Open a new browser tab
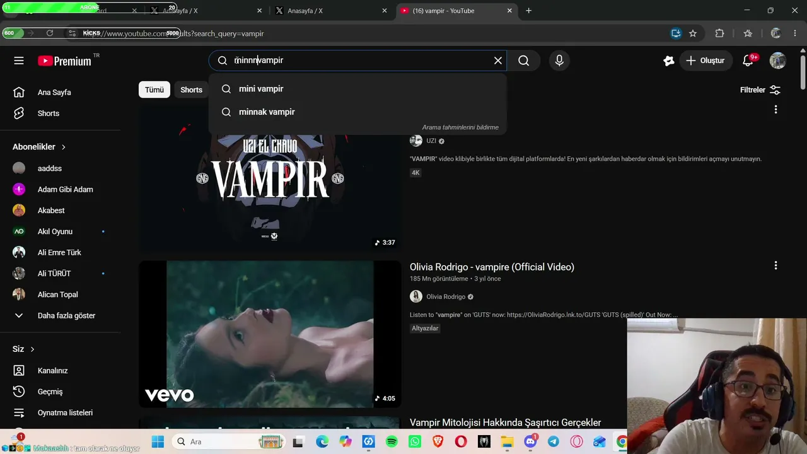This screenshot has width=807, height=454. pyautogui.click(x=528, y=11)
